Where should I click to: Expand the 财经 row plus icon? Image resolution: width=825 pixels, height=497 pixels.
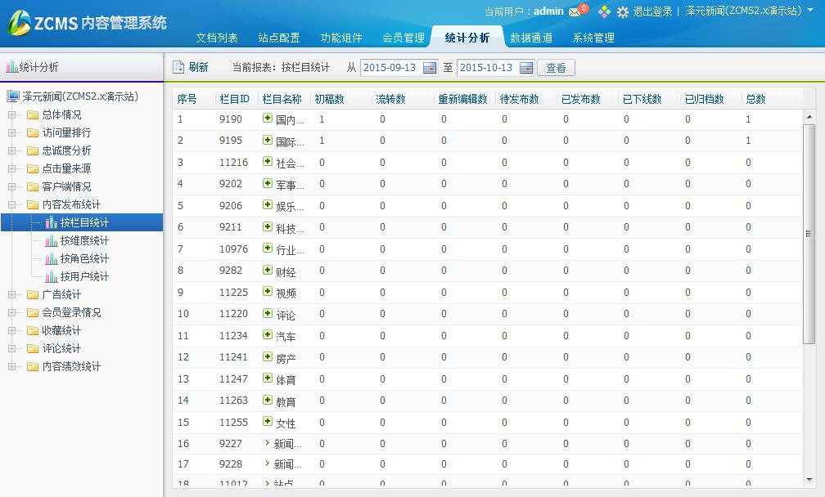[267, 270]
